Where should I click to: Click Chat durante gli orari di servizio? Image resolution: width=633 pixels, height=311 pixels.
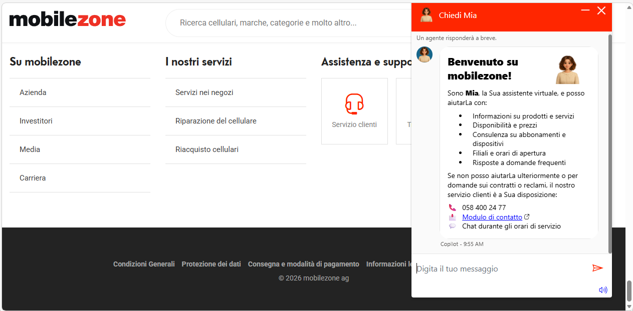[x=511, y=226]
